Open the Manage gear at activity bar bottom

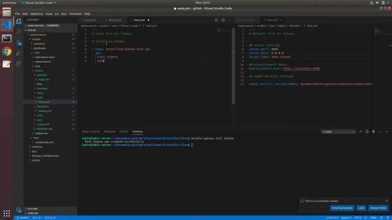click(x=19, y=210)
